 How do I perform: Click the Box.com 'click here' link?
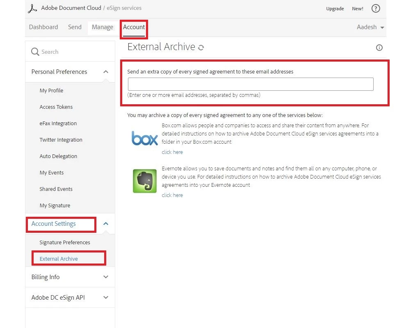tap(172, 152)
